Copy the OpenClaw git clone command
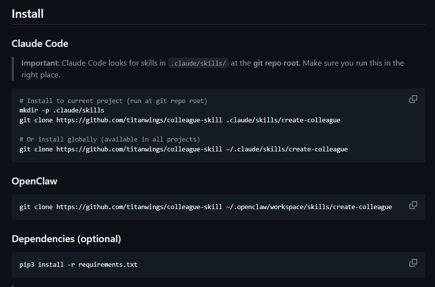 [413, 205]
